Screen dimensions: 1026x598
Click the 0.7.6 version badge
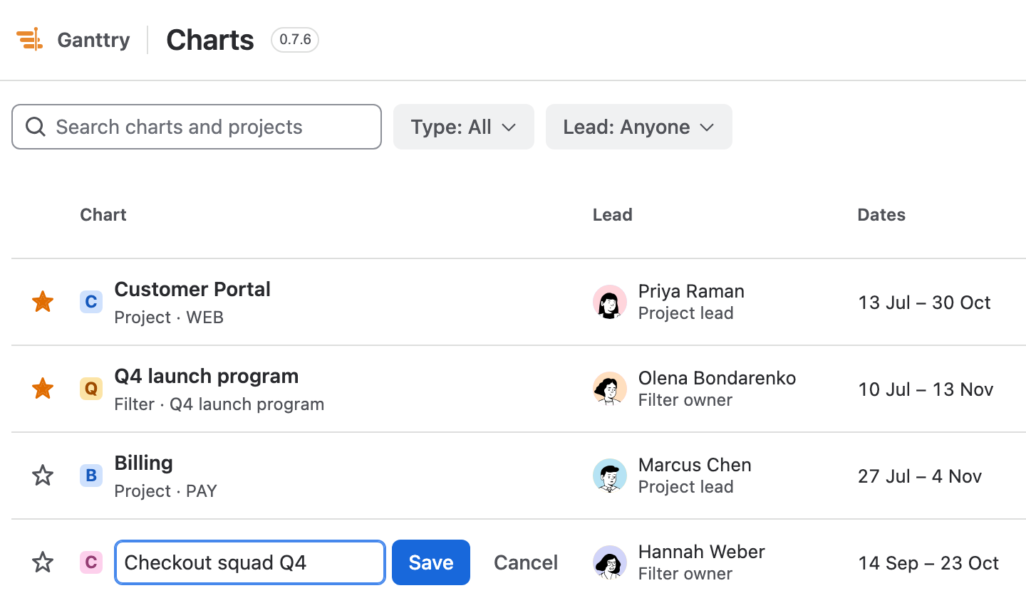[295, 40]
